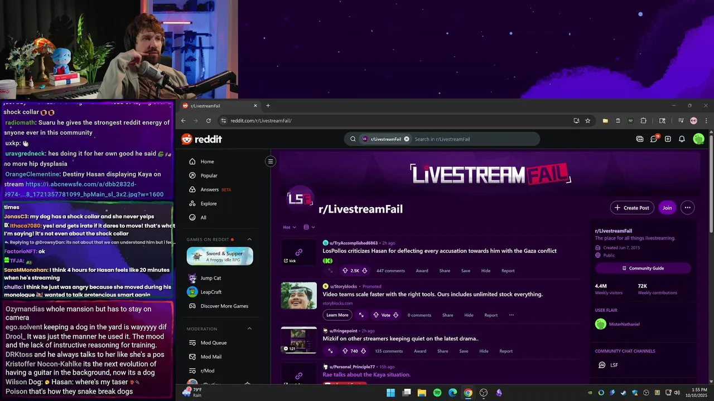Upvote the LosPollos criticizes Hasan post

click(345, 271)
